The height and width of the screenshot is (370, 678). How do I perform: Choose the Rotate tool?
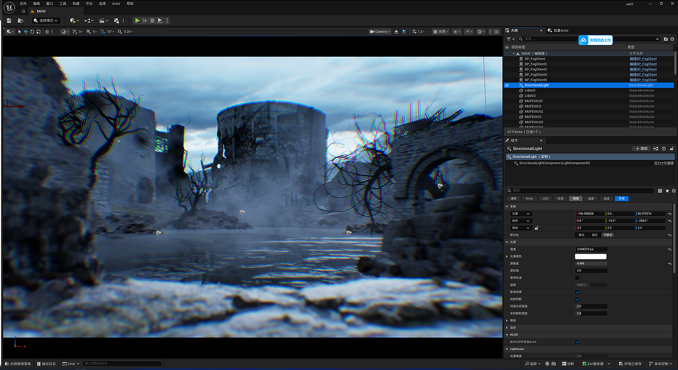coord(32,32)
